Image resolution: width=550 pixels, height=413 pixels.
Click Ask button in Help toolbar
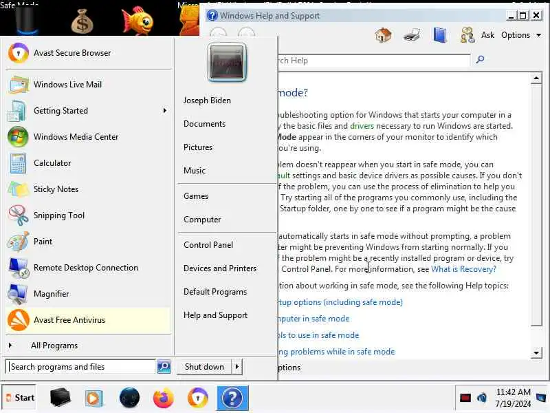[x=487, y=35]
